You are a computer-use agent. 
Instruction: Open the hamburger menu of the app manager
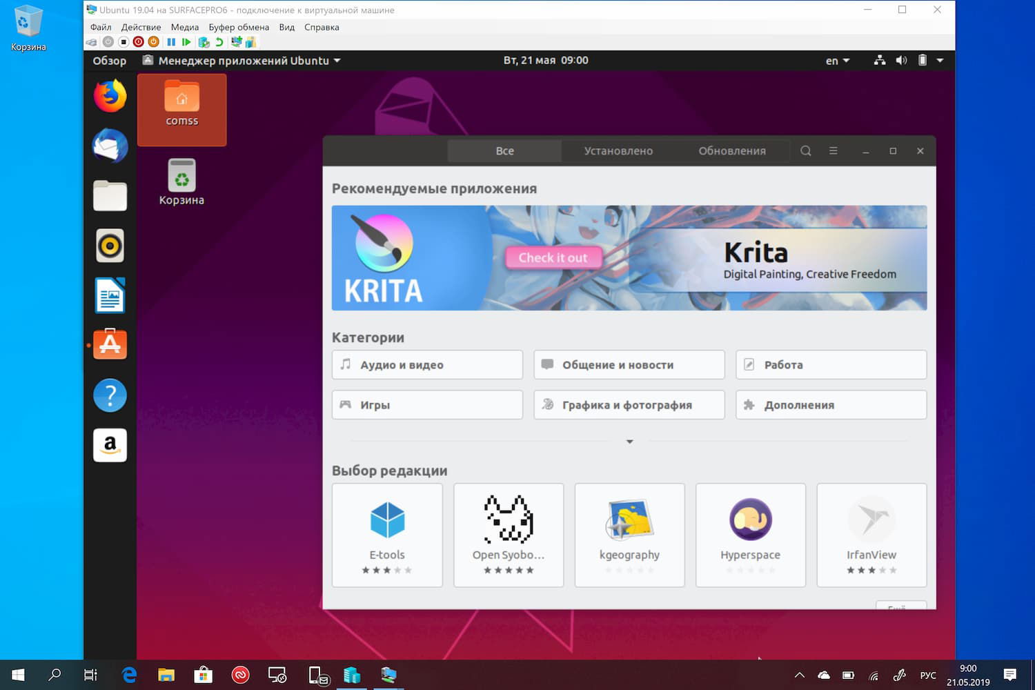(834, 150)
